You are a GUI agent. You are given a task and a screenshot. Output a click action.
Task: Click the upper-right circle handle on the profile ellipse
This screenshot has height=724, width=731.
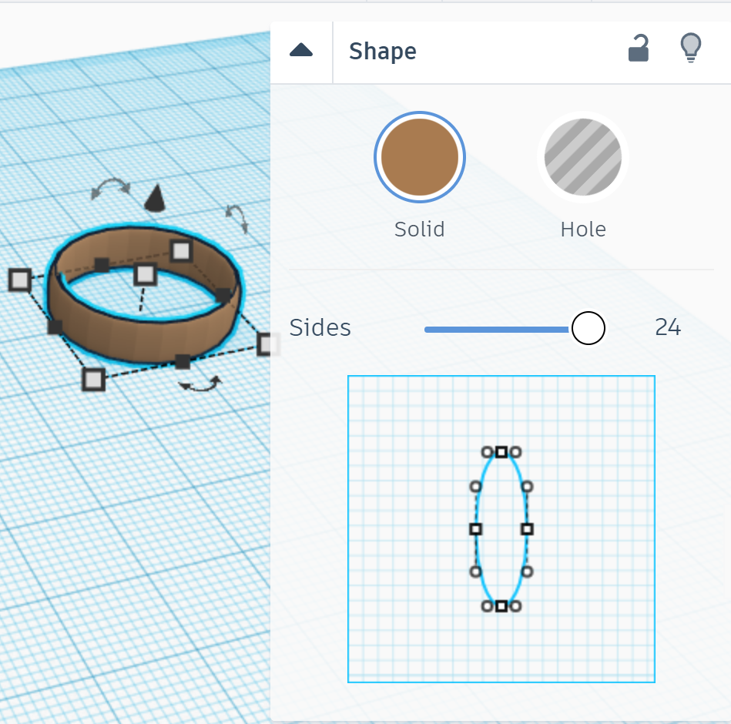click(x=528, y=487)
